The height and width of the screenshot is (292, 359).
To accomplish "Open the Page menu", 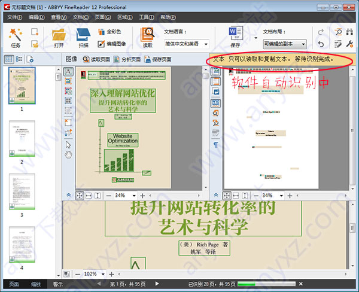I will [103, 17].
